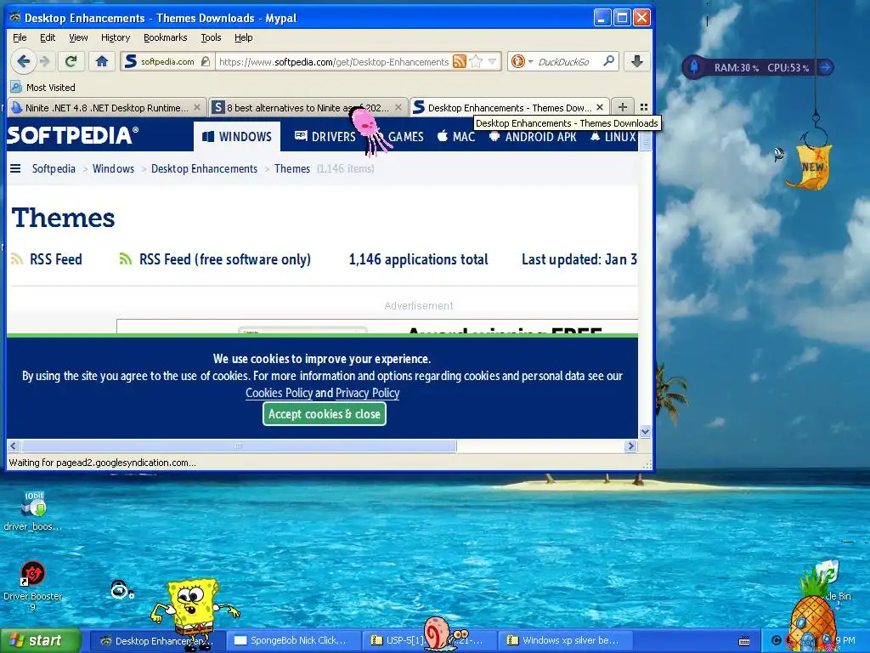Click the Windows breadcrumb link

(x=113, y=169)
